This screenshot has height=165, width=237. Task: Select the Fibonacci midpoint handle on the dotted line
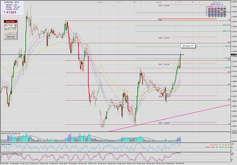tap(100, 73)
